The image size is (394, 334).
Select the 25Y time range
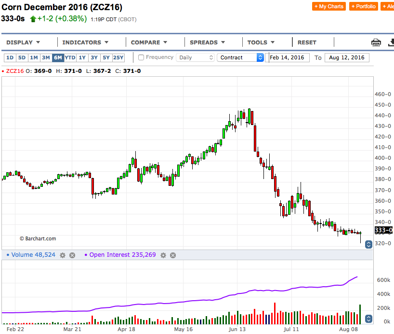click(118, 58)
